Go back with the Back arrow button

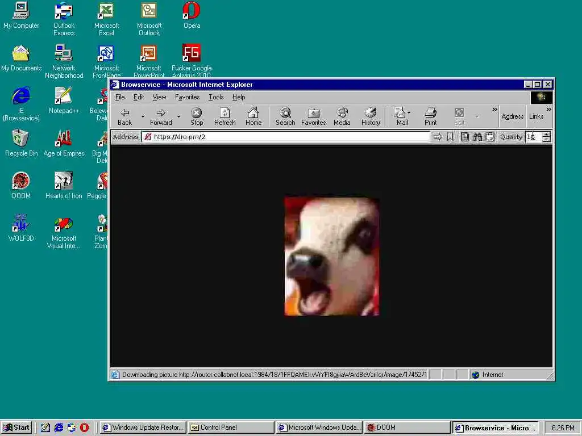(x=124, y=116)
